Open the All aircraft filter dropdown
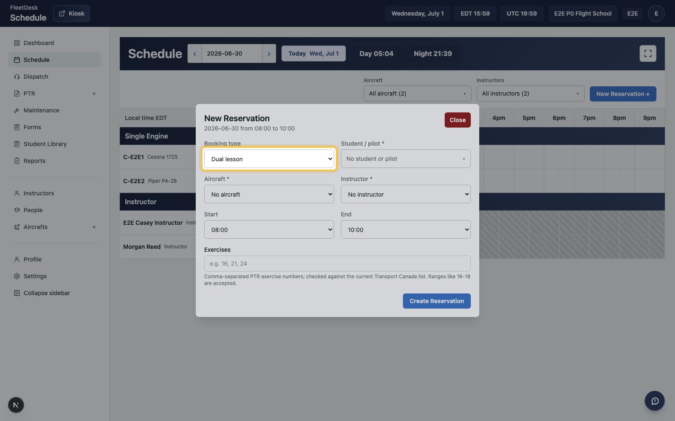Viewport: 675px width, 421px height. (418, 93)
